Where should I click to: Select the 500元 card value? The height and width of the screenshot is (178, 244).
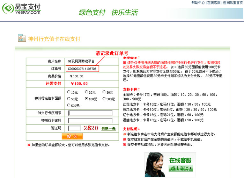coord(69,105)
